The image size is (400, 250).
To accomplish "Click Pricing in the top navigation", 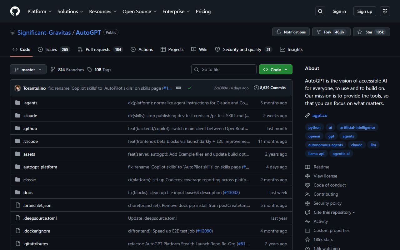I will tap(203, 11).
